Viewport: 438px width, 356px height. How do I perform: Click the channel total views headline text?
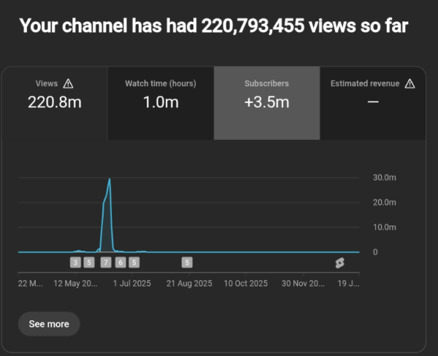pos(213,26)
